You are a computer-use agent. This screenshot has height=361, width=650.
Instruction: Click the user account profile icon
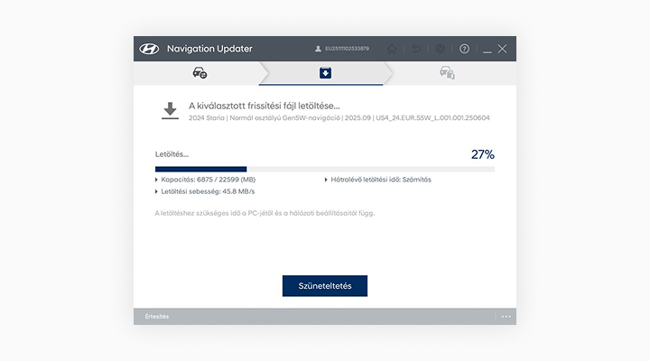pyautogui.click(x=318, y=49)
